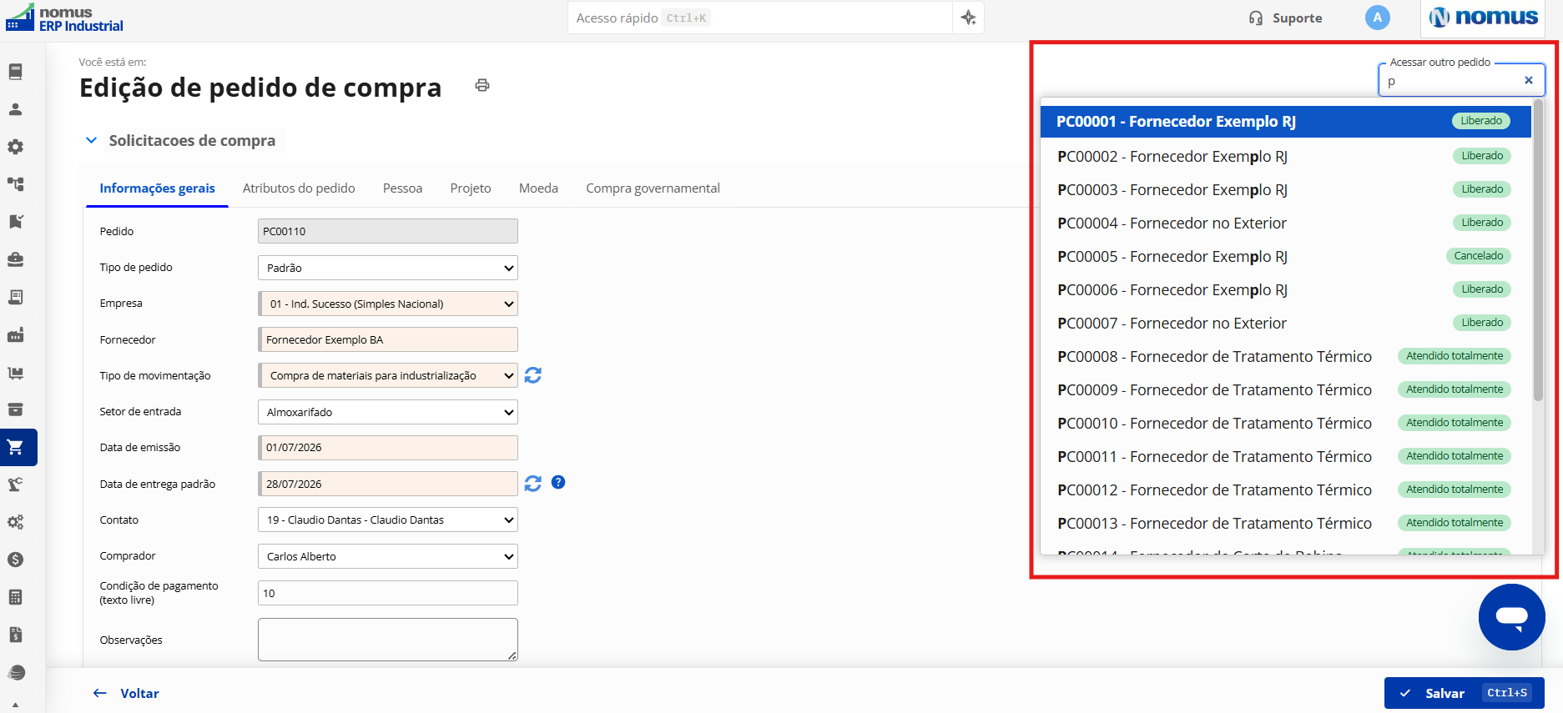Screen dimensions: 1563x713
Task: Select order PC00002 in list
Action: click(x=1286, y=156)
